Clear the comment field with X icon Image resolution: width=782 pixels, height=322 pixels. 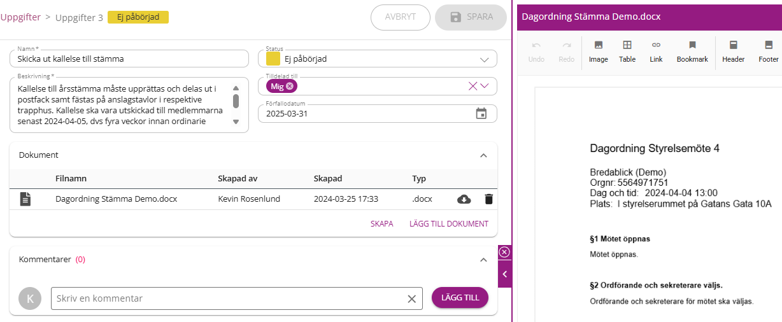click(x=411, y=298)
